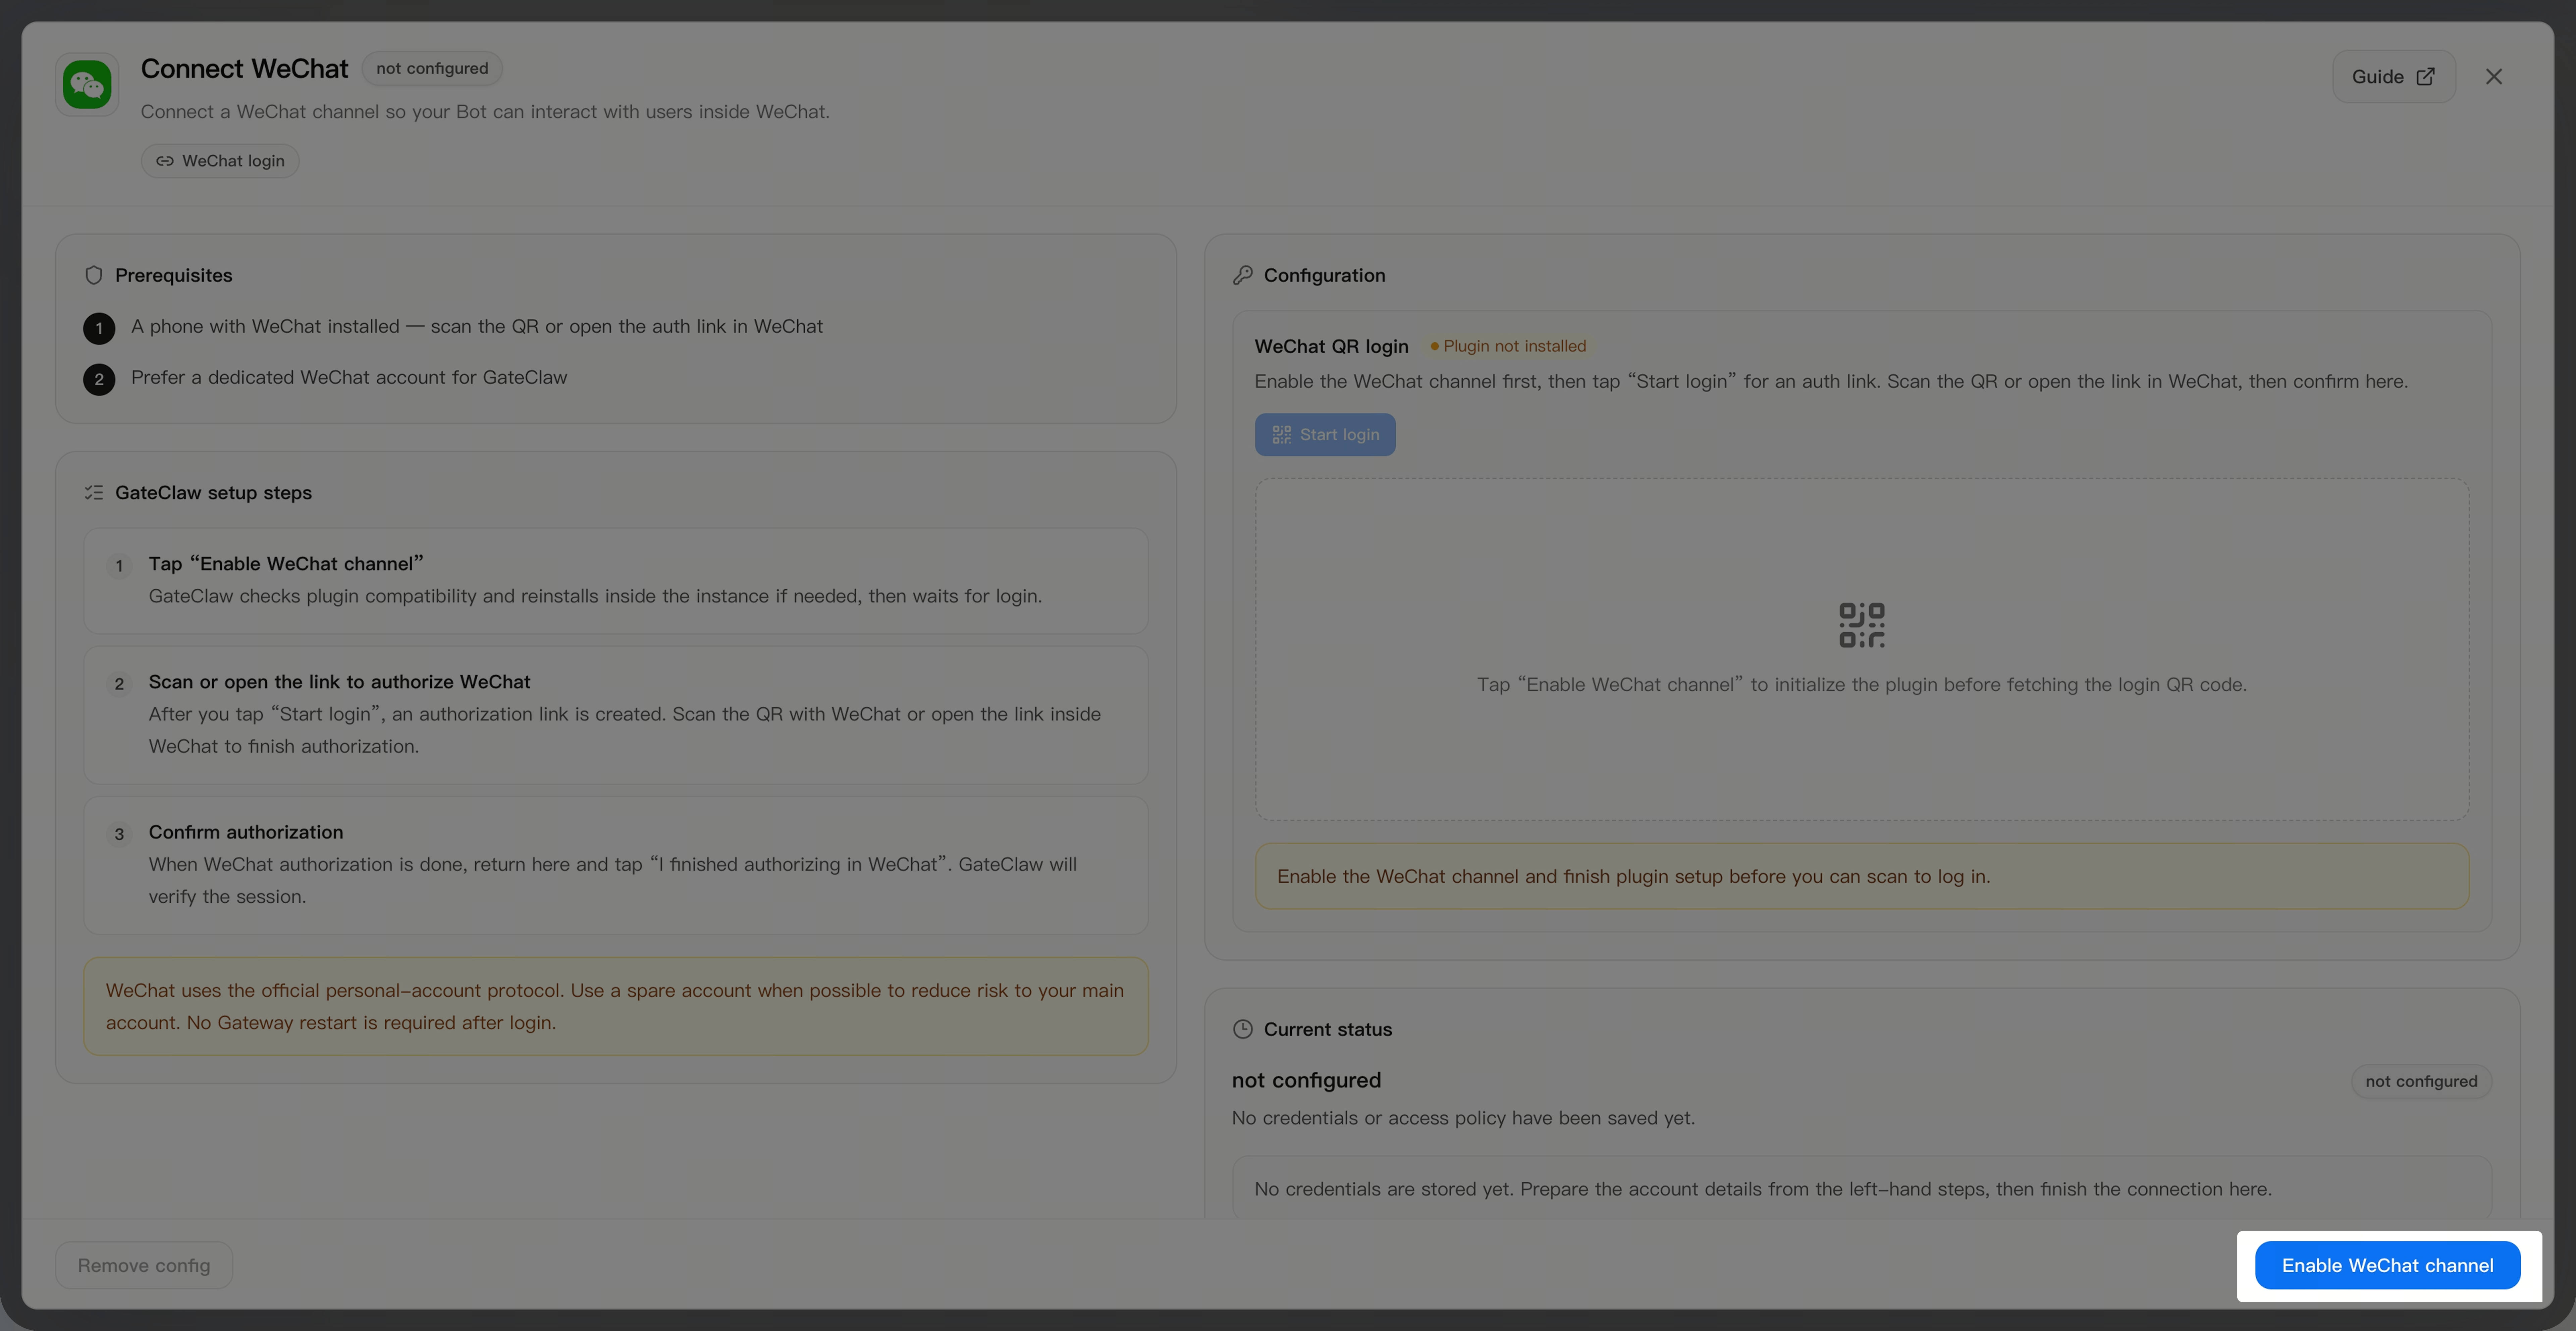Screen dimensions: 2576x1331
Task: Click the Plugin not installed status label
Action: pos(1508,346)
